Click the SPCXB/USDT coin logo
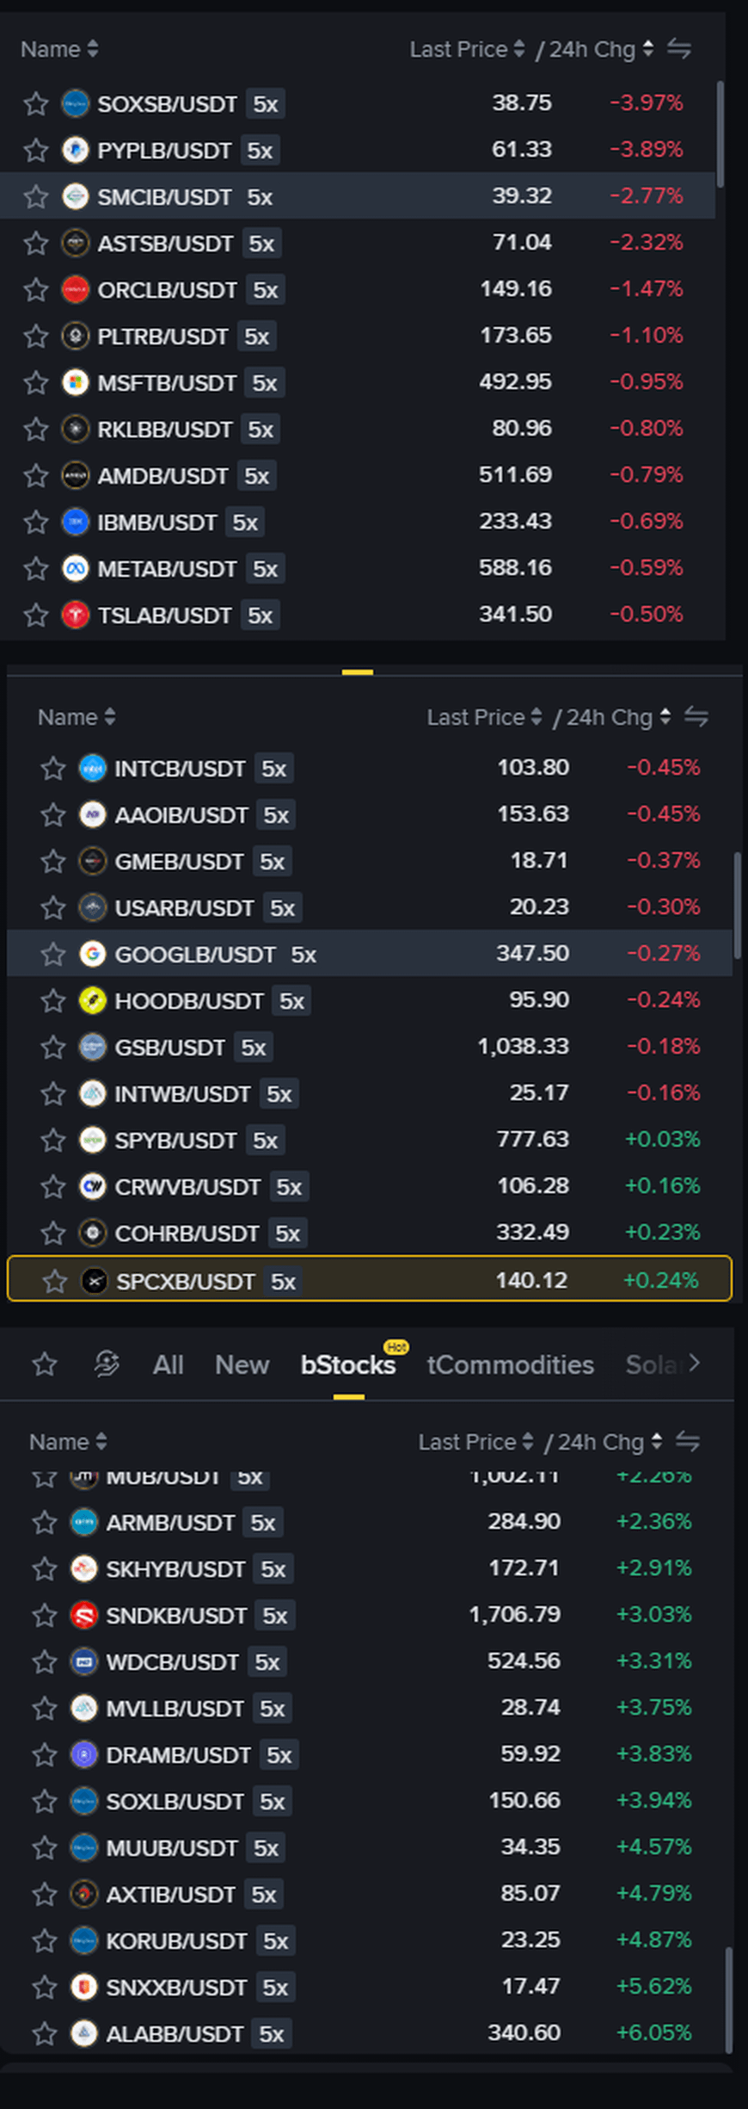This screenshot has height=2109, width=748. (95, 1281)
